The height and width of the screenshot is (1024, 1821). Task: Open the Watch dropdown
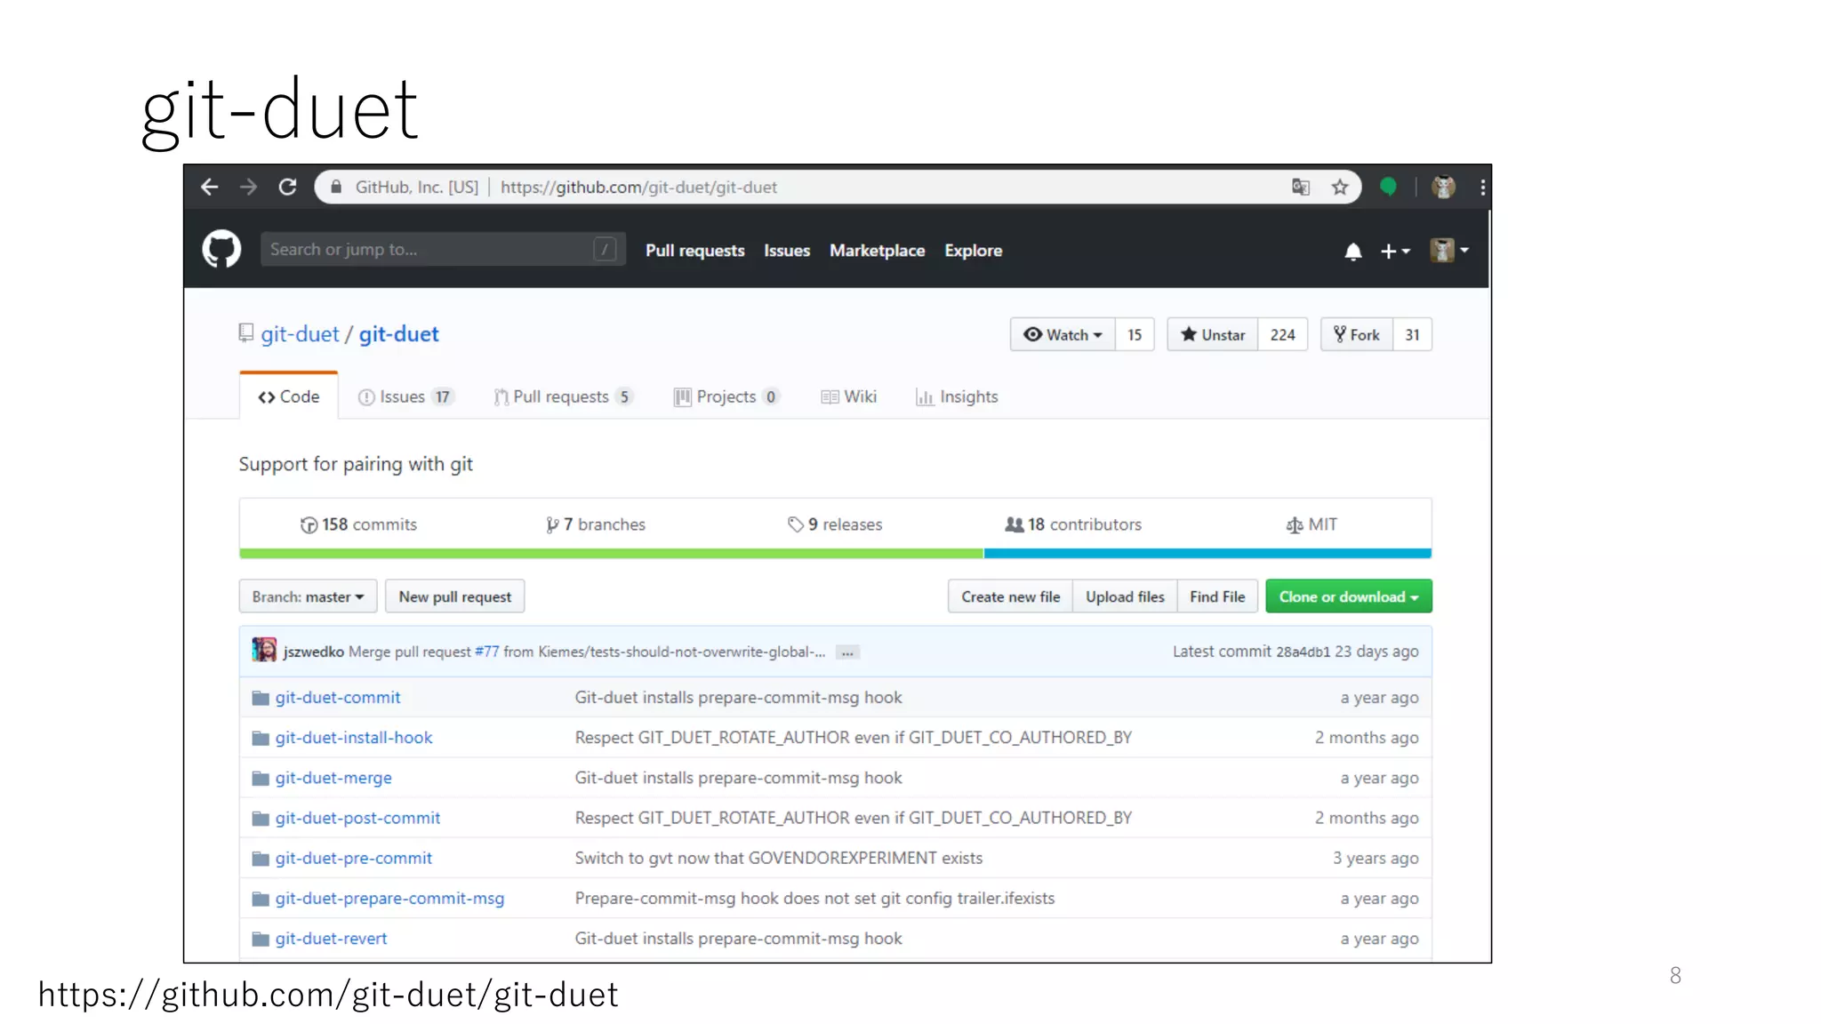[1063, 334]
